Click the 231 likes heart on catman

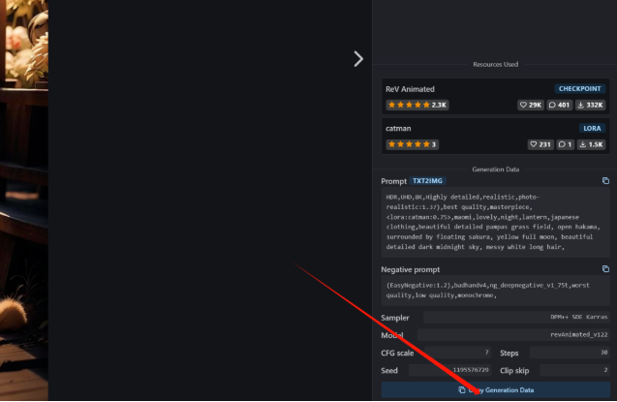coord(540,144)
